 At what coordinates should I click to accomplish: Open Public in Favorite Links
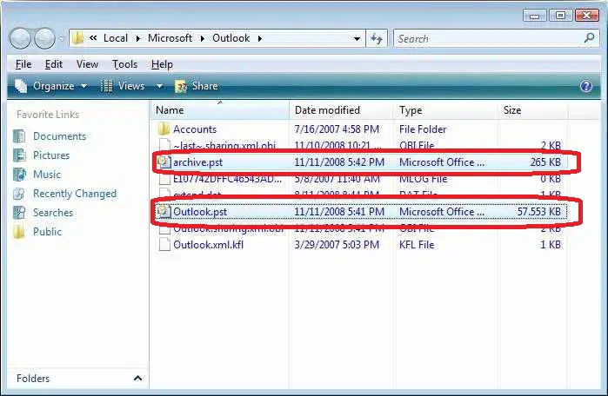coord(47,232)
